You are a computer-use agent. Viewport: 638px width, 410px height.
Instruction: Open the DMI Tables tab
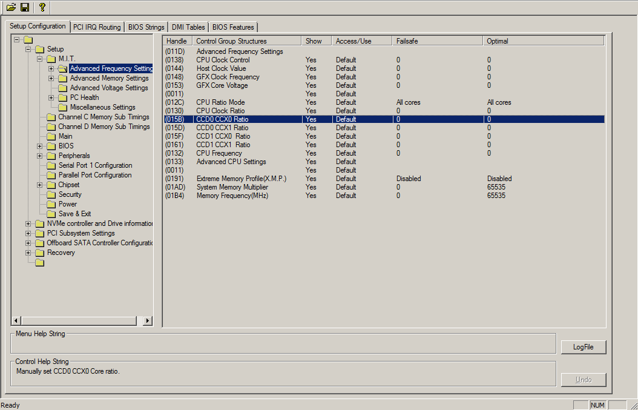(188, 27)
